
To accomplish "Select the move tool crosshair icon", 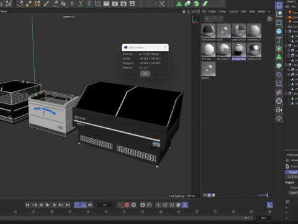I will (x=1, y=4).
